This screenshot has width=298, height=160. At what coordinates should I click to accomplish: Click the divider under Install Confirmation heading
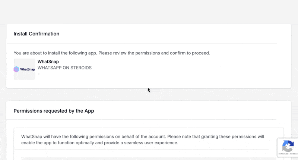[149, 44]
